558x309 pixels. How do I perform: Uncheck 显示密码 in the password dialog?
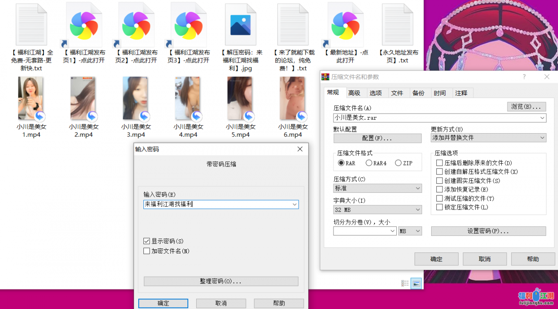coord(146,241)
